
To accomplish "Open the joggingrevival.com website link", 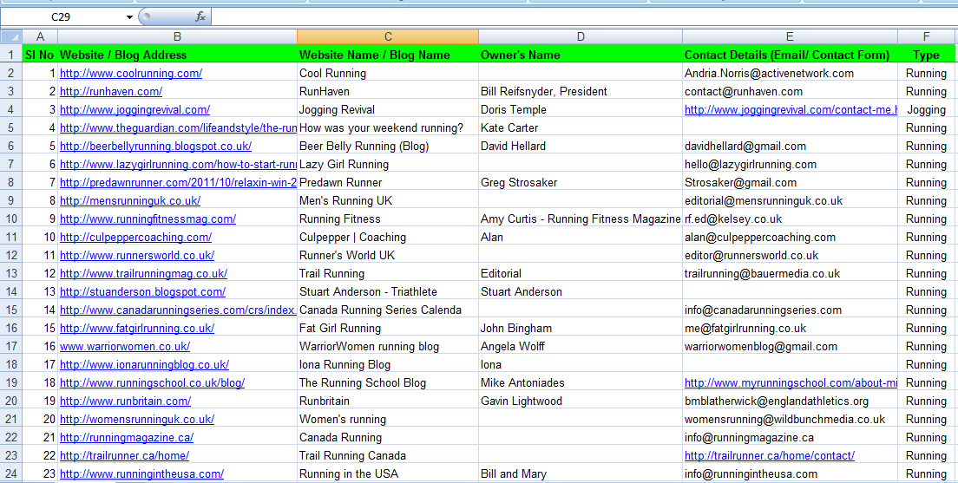I will click(x=135, y=110).
